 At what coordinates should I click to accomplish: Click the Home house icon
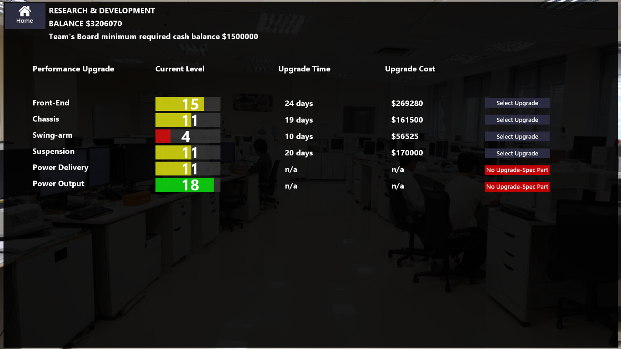pyautogui.click(x=25, y=11)
